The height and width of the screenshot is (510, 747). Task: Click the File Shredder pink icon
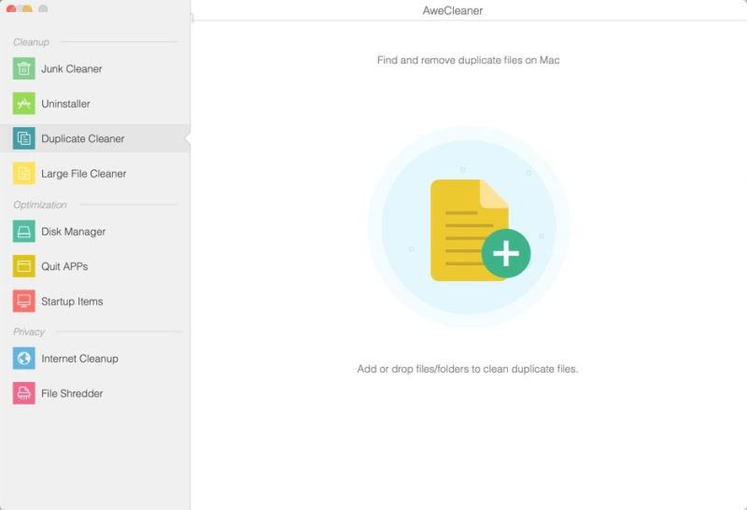click(x=24, y=393)
